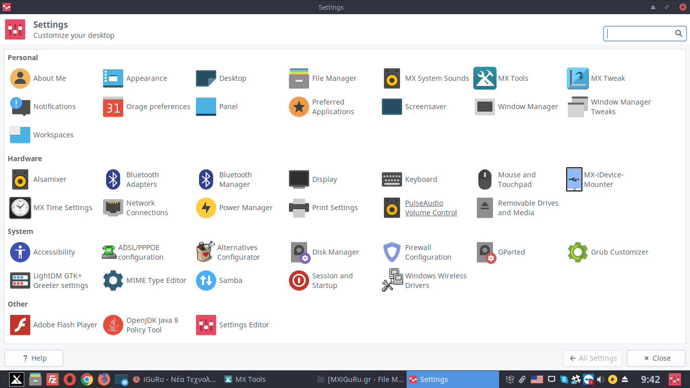The height and width of the screenshot is (388, 690).
Task: Launch MX-iDevice-Mounter
Action: pos(596,179)
